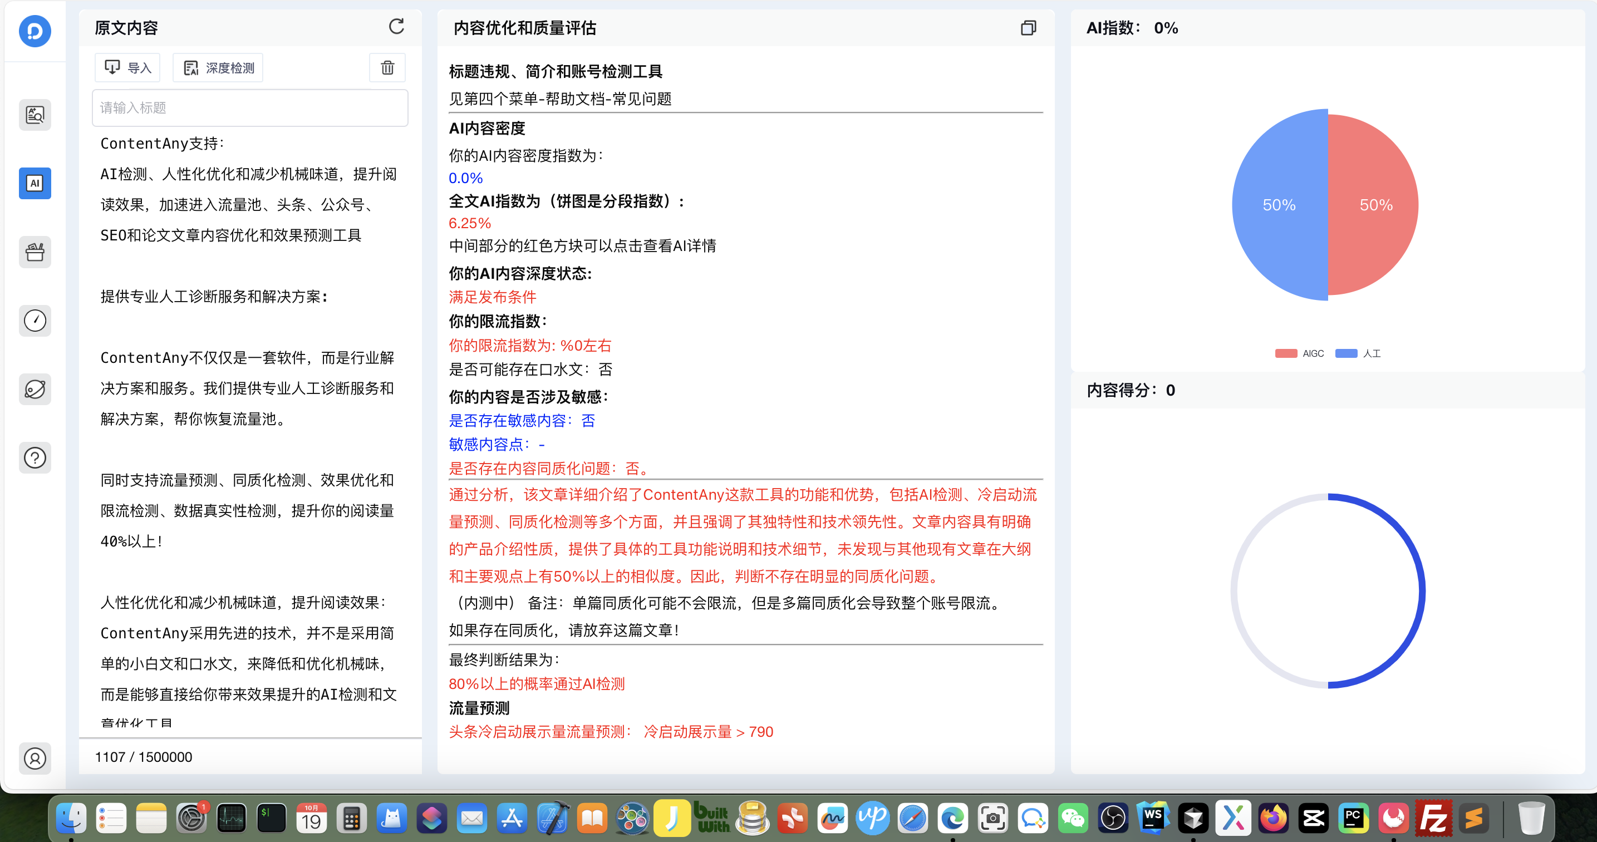
Task: Click the blue 6.25% AI index link
Action: coord(469,223)
